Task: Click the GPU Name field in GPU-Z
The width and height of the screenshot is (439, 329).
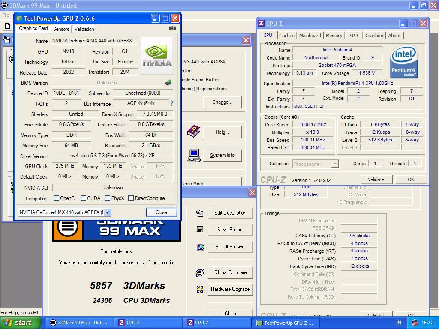Action: tap(95, 41)
